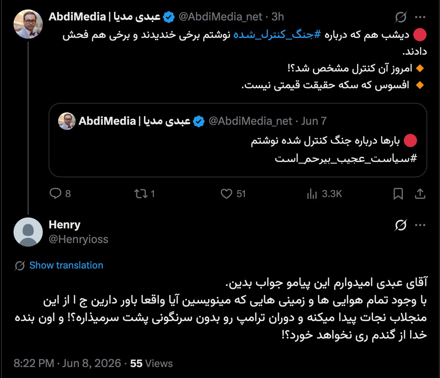The width and height of the screenshot is (440, 378).
Task: Click the @AbdiMedia_net handle in main tweet
Action: click(x=220, y=17)
